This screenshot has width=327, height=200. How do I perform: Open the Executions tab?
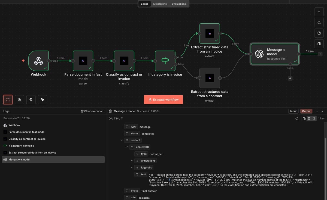(x=160, y=4)
